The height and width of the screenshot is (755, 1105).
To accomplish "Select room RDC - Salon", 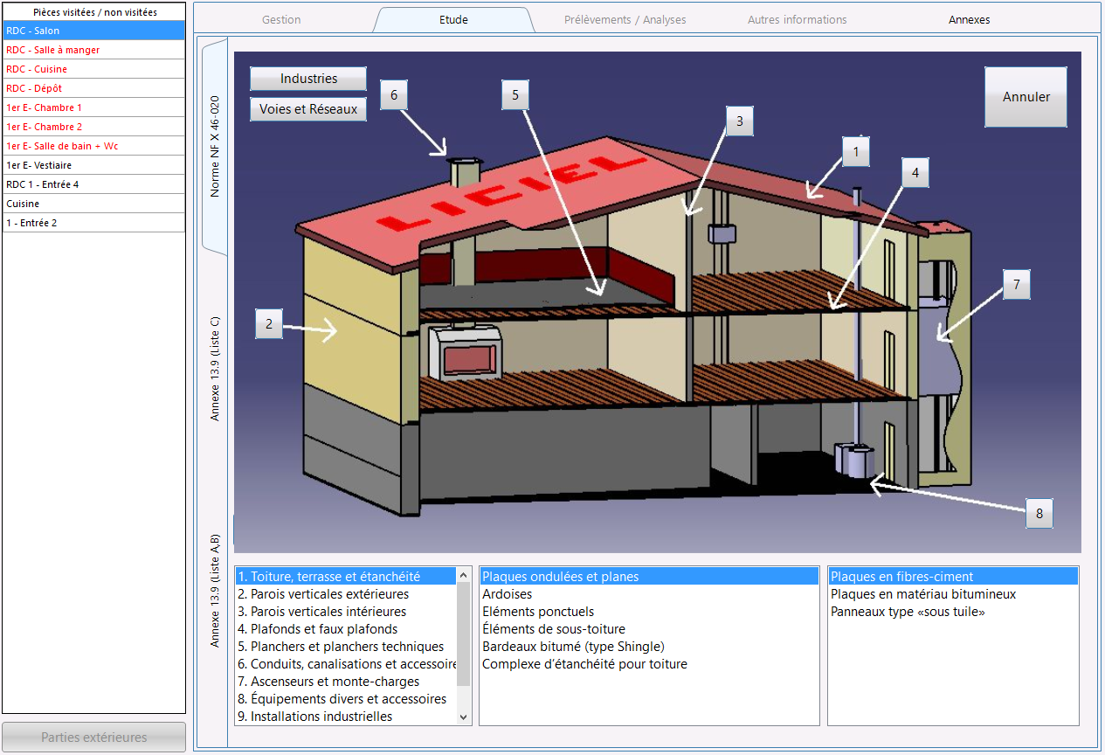I will point(94,31).
